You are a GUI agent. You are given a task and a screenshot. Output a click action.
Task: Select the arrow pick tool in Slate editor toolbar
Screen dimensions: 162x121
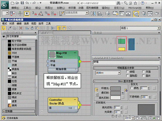pyautogui.click(x=4, y=28)
